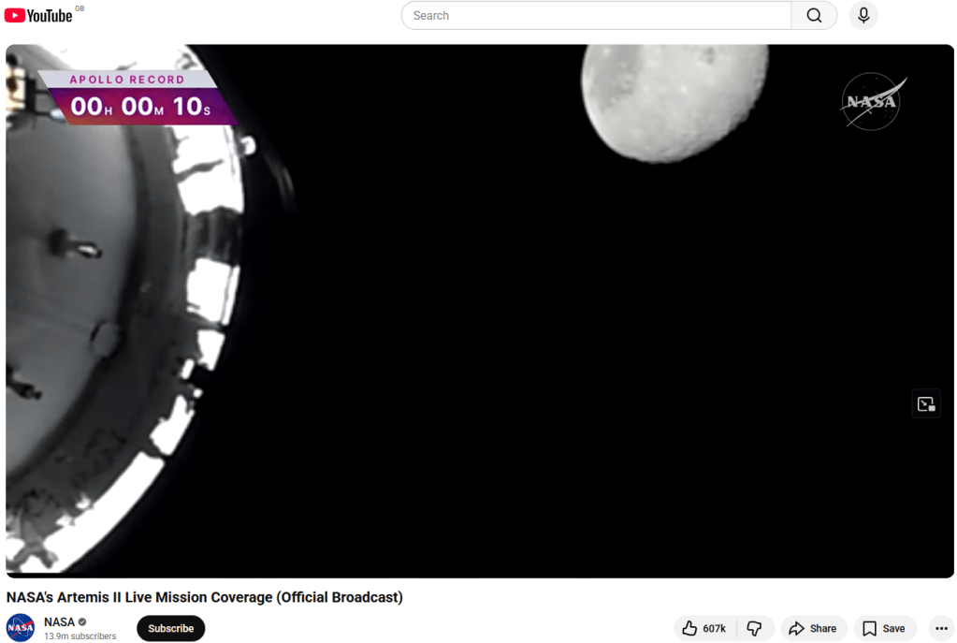Screen dimensions: 957x643
Task: Click the Artemis II Live Mission Coverage title
Action: (x=204, y=597)
